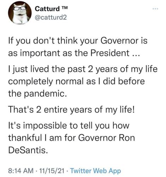This screenshot has height=177, width=166.
Task: Click the line 'completely normal as I did before'
Action: 76,81
